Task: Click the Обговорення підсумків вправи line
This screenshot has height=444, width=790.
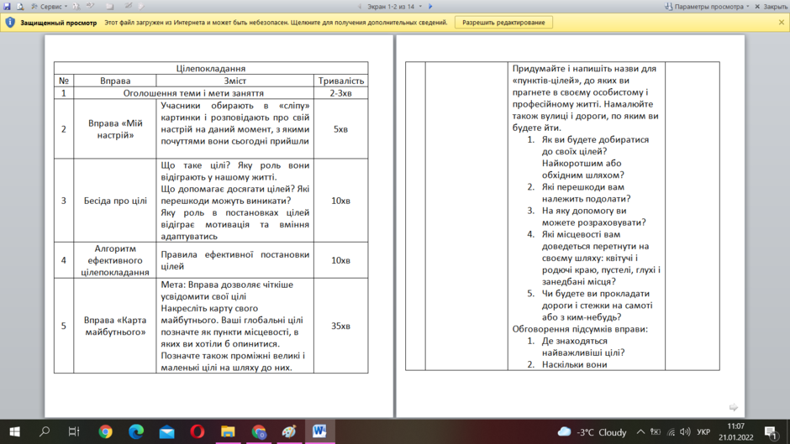Action: pyautogui.click(x=580, y=329)
